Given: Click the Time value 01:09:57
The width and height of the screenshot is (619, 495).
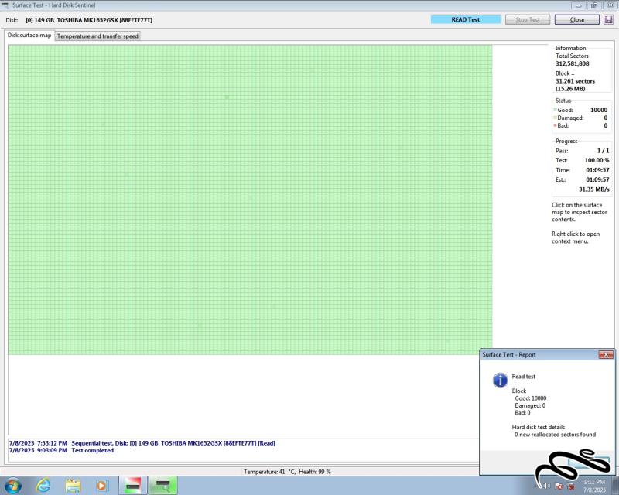Looking at the screenshot, I should click(x=597, y=170).
